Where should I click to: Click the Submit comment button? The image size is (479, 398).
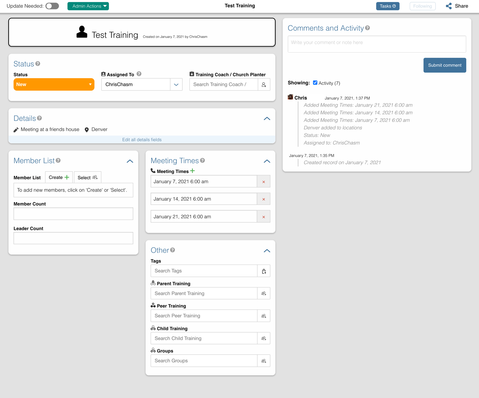pos(445,65)
